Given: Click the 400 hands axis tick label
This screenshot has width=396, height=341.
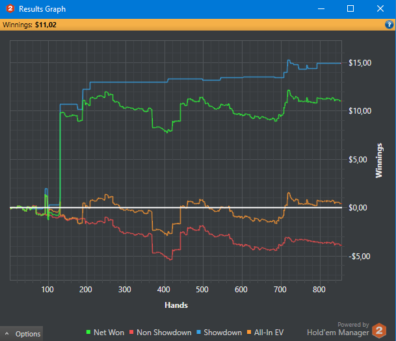Looking at the screenshot, I should pyautogui.click(x=164, y=289).
